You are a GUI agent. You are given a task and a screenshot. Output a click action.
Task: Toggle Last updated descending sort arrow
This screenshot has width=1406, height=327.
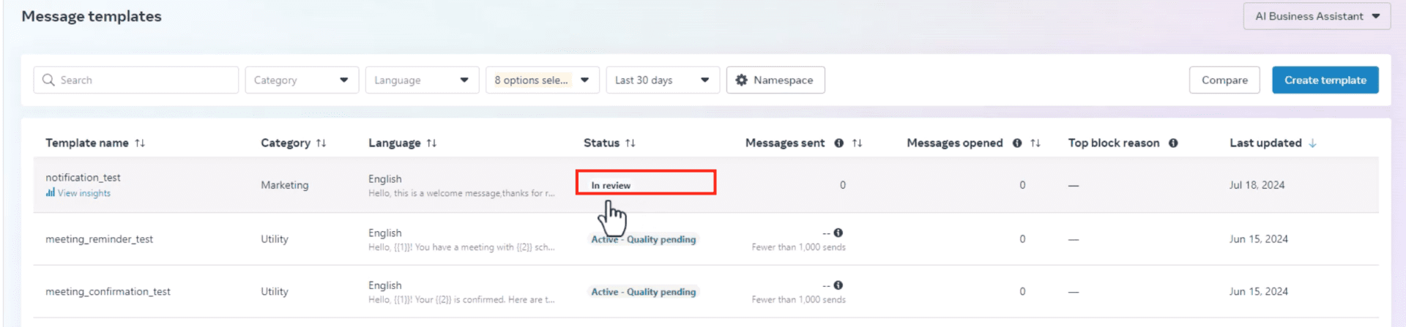[1312, 143]
